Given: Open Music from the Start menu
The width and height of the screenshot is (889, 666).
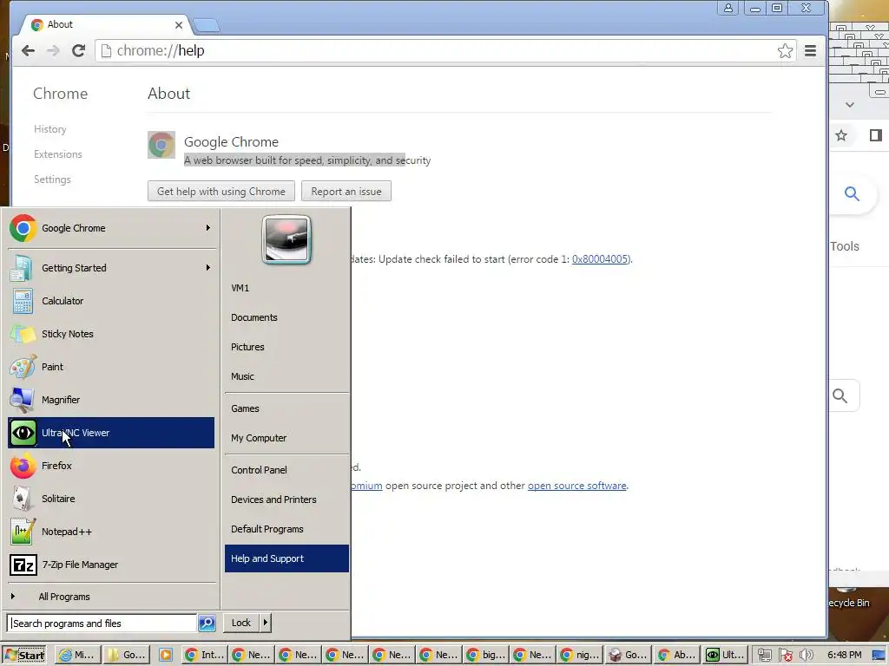Looking at the screenshot, I should coord(286,376).
